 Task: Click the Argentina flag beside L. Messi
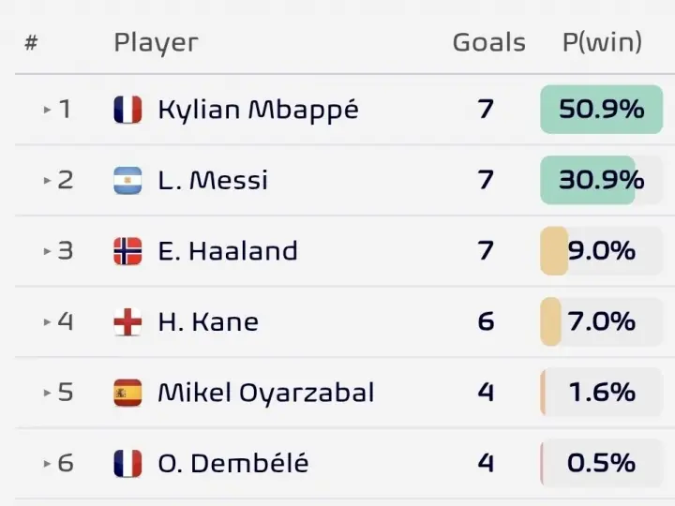tap(127, 180)
